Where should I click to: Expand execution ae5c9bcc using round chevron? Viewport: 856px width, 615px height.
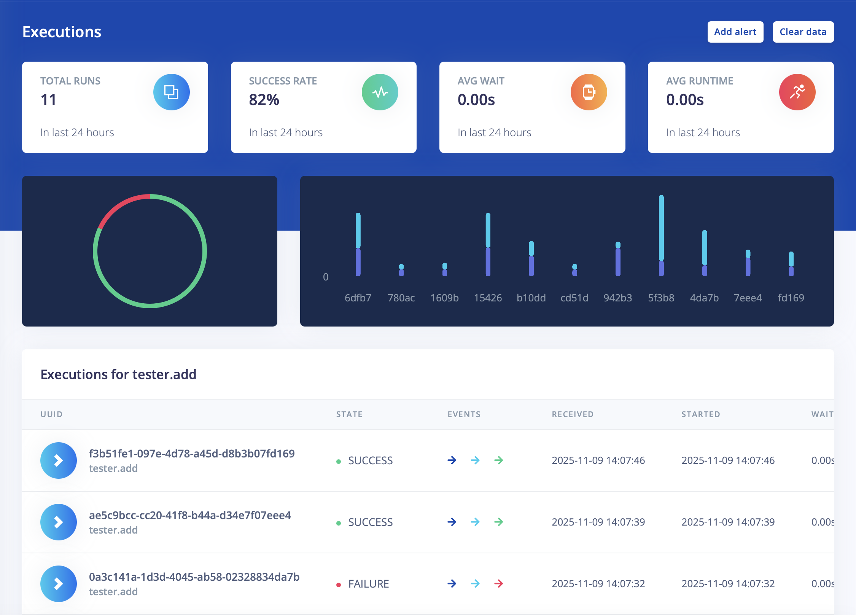pyautogui.click(x=59, y=522)
